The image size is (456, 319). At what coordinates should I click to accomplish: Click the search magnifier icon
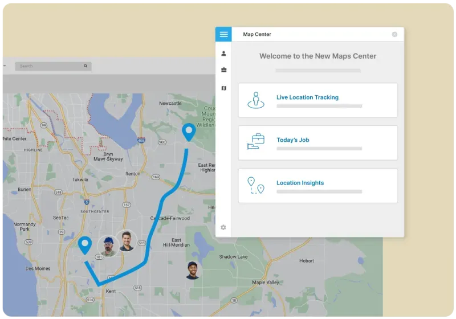click(x=86, y=66)
